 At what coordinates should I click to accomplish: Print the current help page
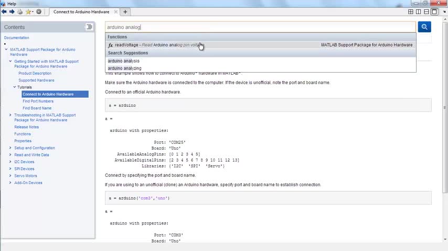click(x=20, y=12)
